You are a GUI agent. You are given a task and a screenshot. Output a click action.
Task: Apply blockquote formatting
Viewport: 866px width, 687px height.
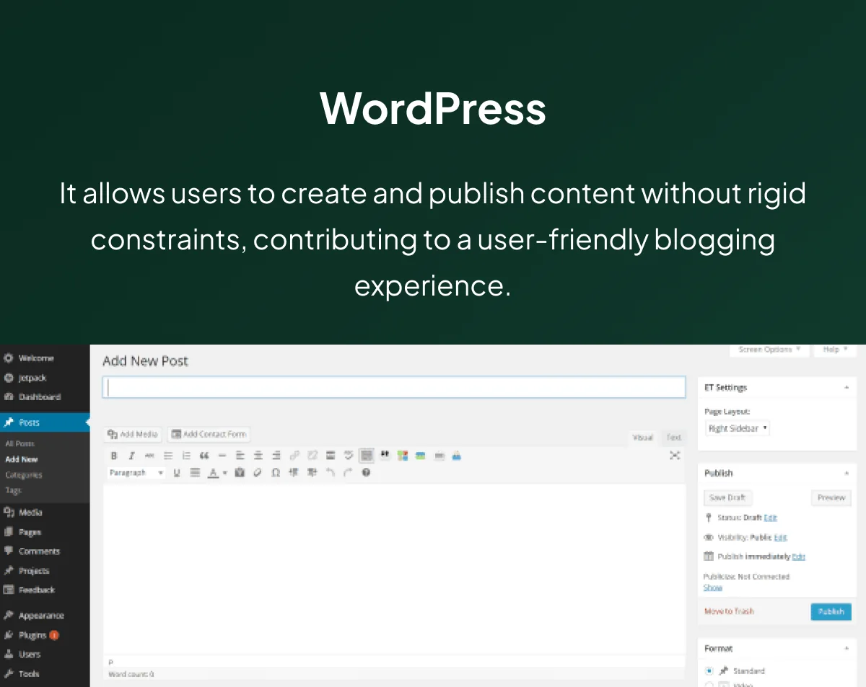point(204,456)
